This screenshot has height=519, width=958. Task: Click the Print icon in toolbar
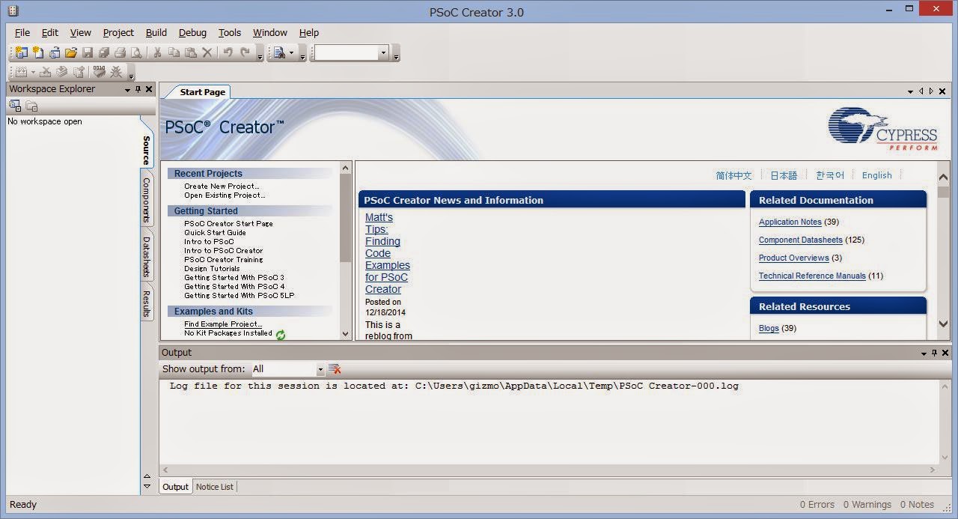(x=120, y=52)
